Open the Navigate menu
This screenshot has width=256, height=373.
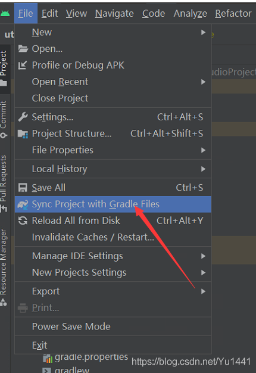[114, 14]
